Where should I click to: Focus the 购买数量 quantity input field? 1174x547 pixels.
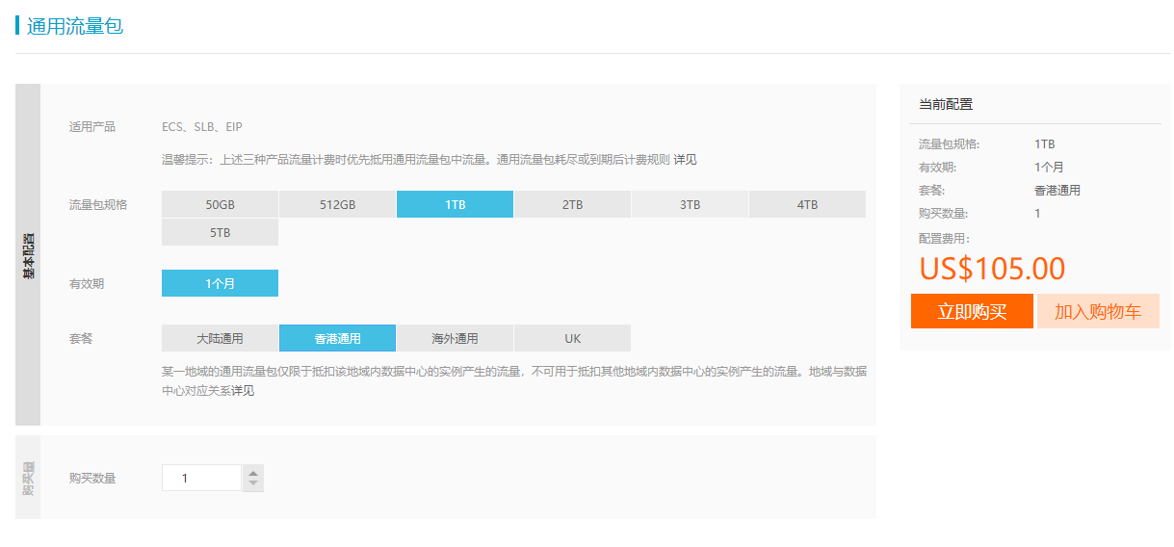(201, 478)
